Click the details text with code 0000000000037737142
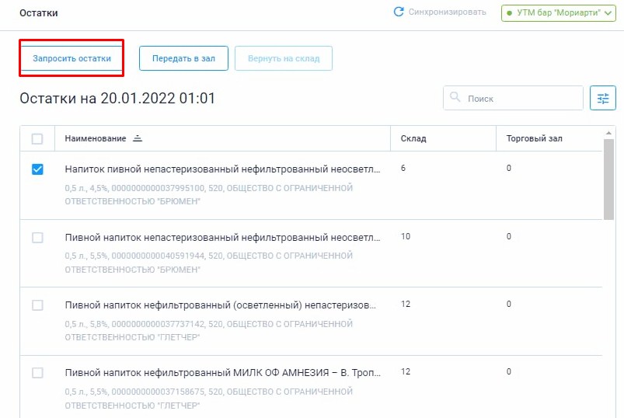Viewport: 624px width, 418px height. [x=208, y=330]
